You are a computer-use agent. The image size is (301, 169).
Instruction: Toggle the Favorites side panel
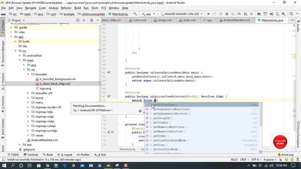[x=3, y=104]
